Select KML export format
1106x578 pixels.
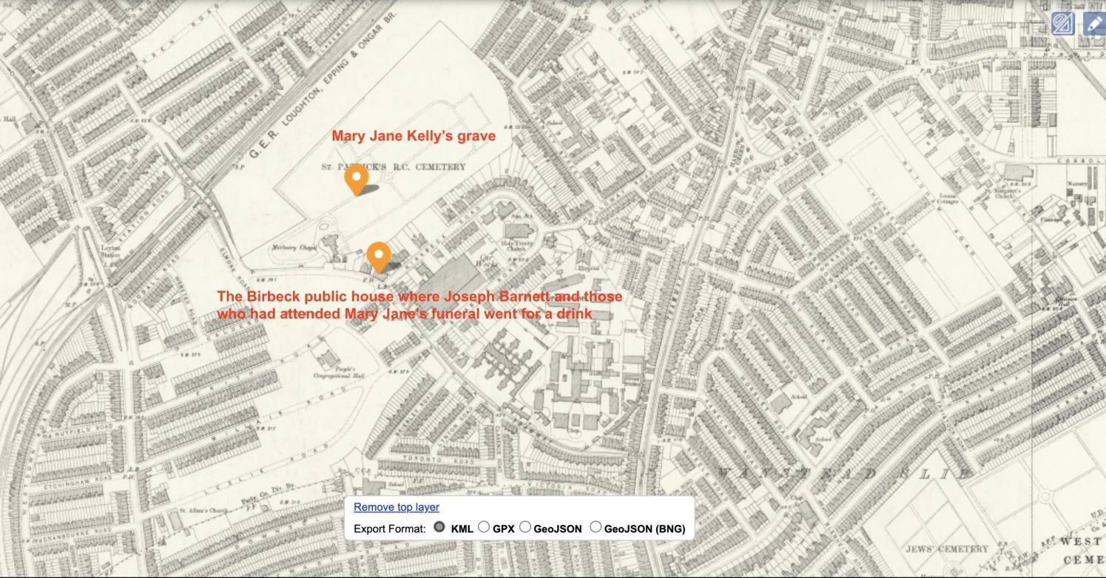click(439, 527)
